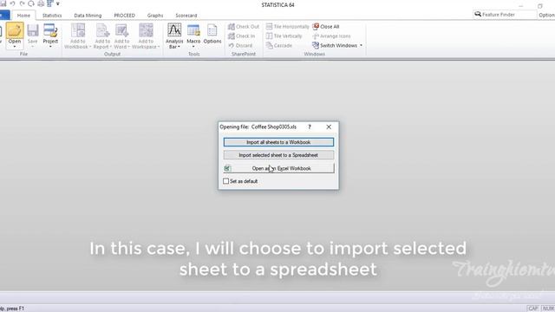Click the Project icon in File group
The height and width of the screenshot is (312, 555).
click(50, 31)
